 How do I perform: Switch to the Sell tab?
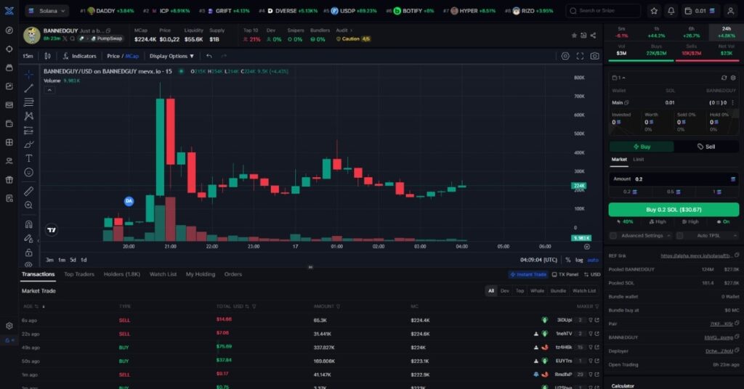(706, 147)
